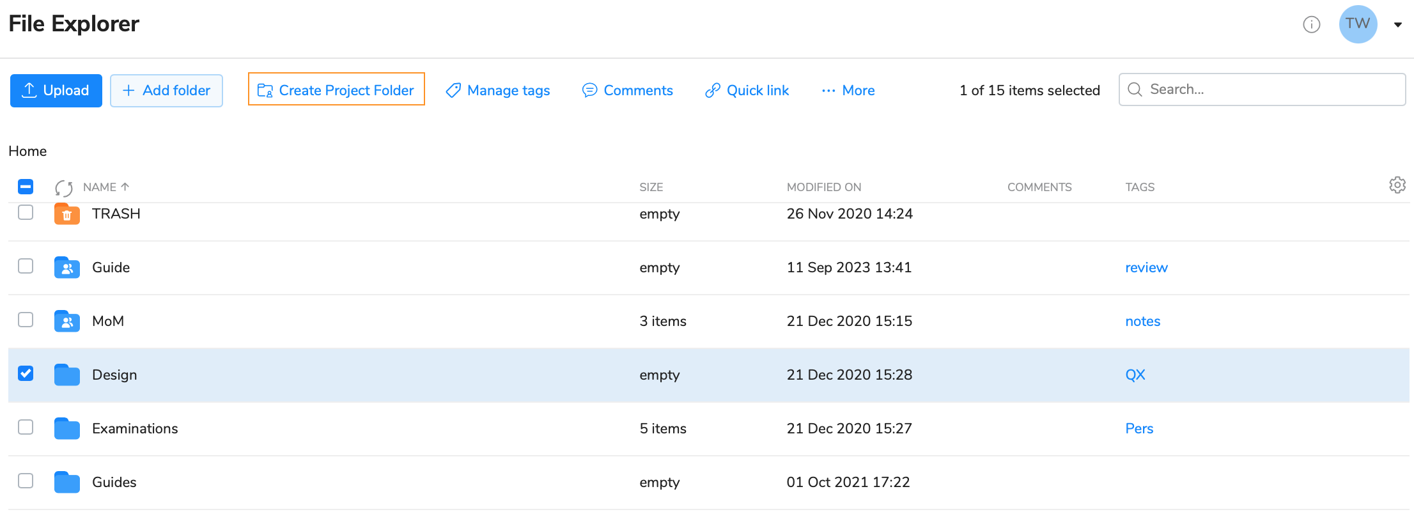Viewport: 1414px width, 512px height.
Task: Click the shared Guide folder icon
Action: click(x=67, y=267)
